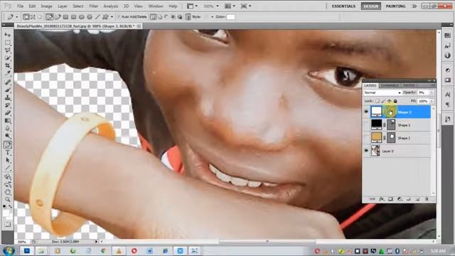
Task: Switch to the Painting workspace
Action: click(395, 6)
